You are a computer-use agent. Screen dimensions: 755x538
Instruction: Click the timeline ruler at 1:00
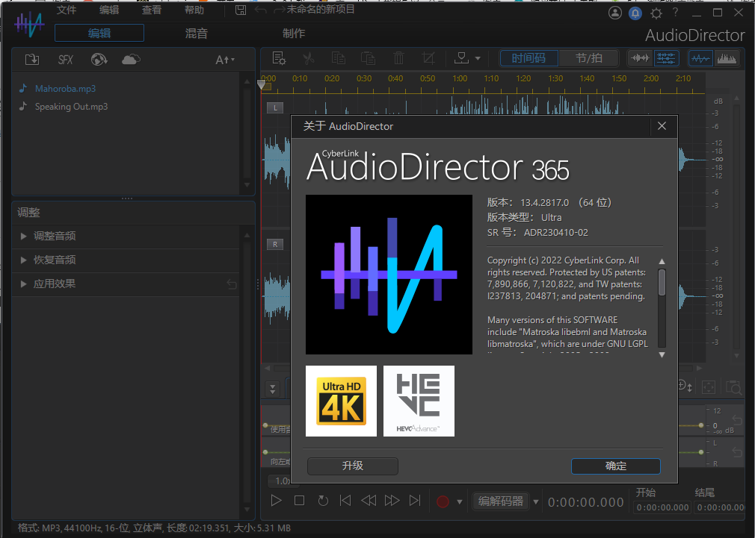point(460,78)
